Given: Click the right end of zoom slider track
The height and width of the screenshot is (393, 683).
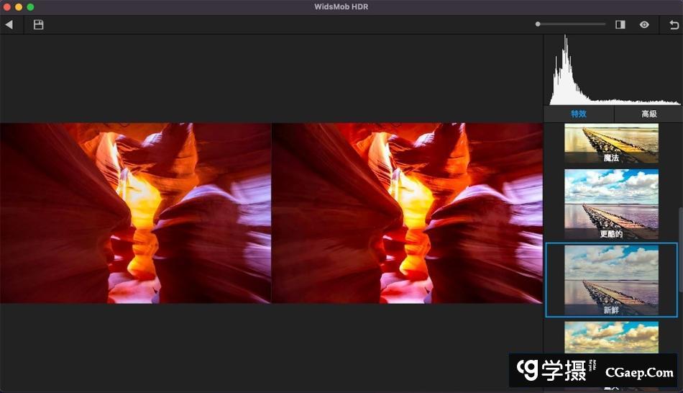Looking at the screenshot, I should point(604,24).
